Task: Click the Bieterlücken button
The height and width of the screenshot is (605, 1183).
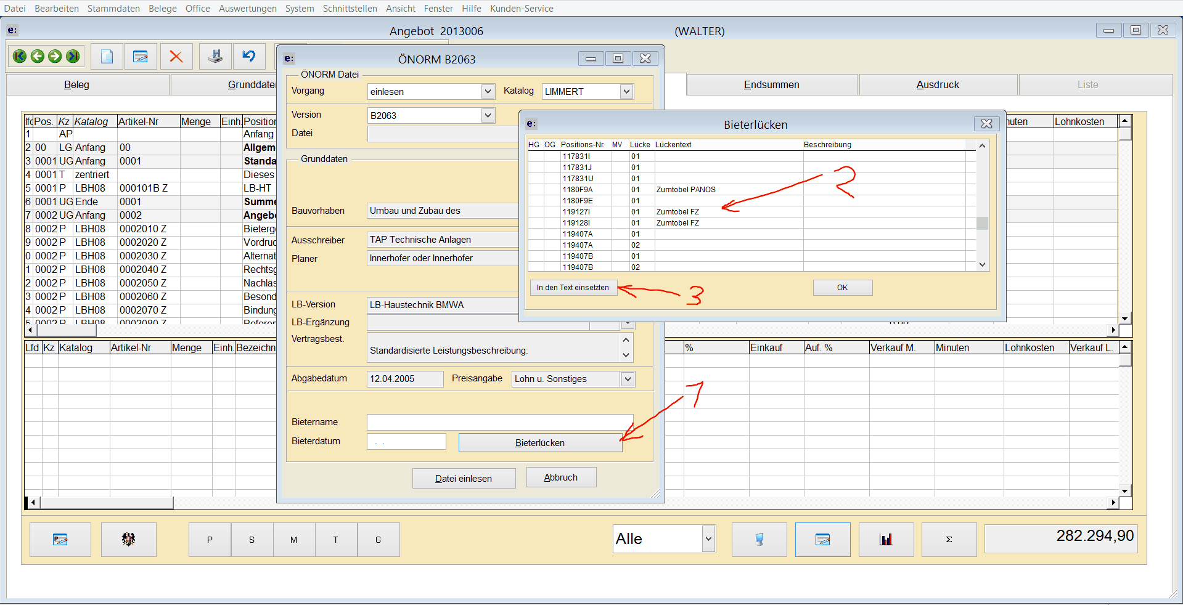Action: [x=540, y=443]
